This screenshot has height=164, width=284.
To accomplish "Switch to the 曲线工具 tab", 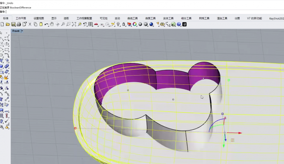I will click(x=132, y=18).
